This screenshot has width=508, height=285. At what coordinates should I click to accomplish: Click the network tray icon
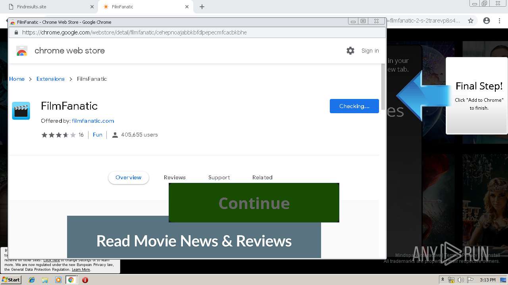click(x=451, y=280)
